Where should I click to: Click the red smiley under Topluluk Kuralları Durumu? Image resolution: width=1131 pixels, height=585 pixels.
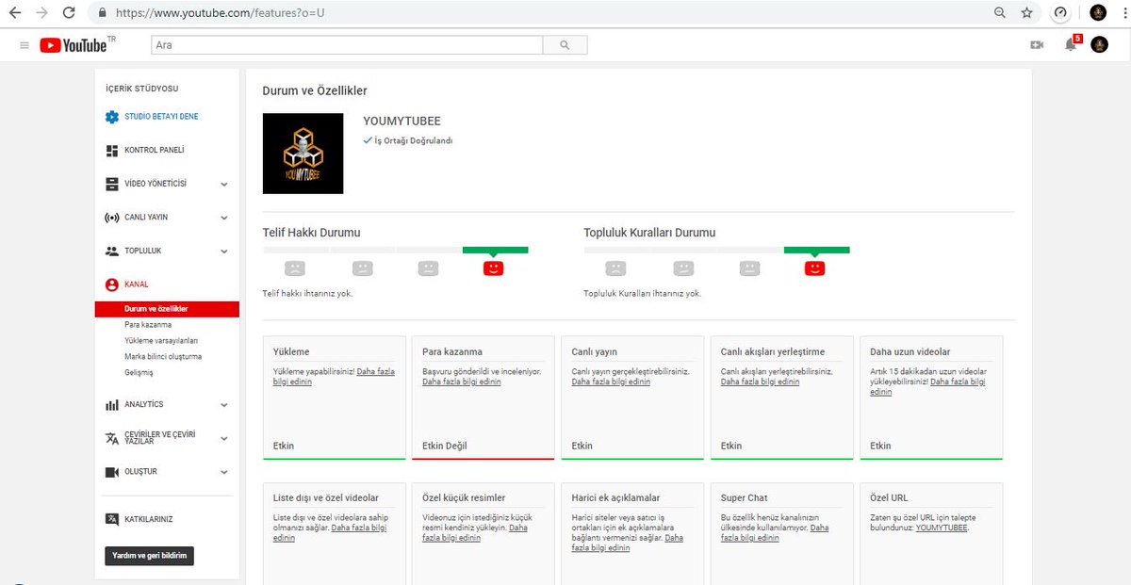point(815,268)
